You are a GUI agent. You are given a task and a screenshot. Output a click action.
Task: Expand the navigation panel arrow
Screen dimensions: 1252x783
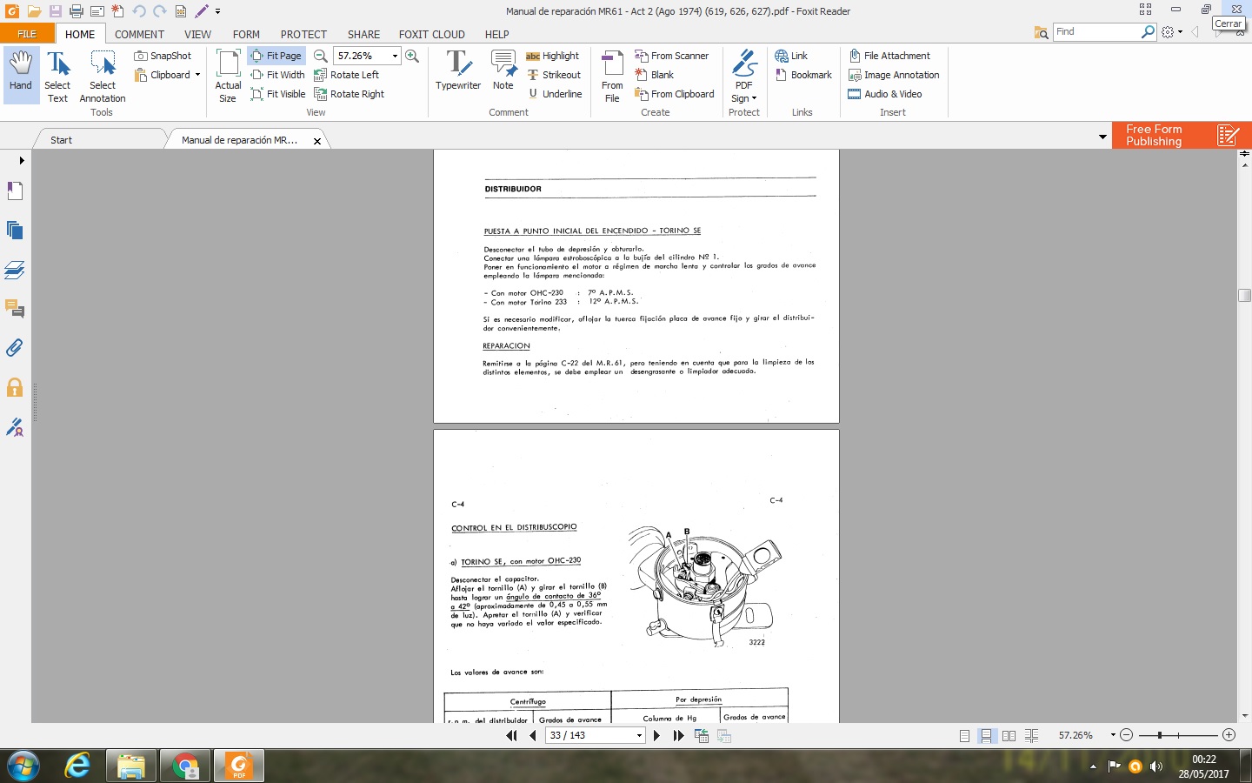click(21, 160)
